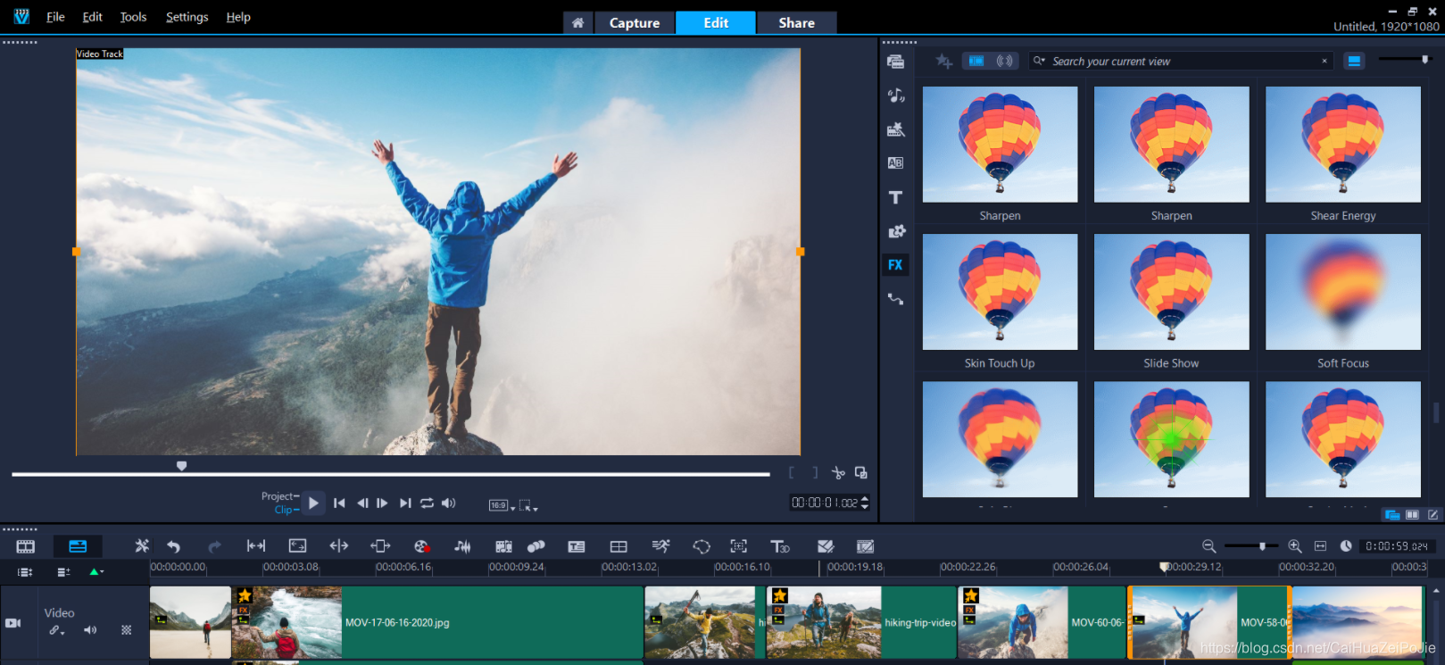Redo the last timeline action
Viewport: 1445px width, 665px height.
click(214, 546)
